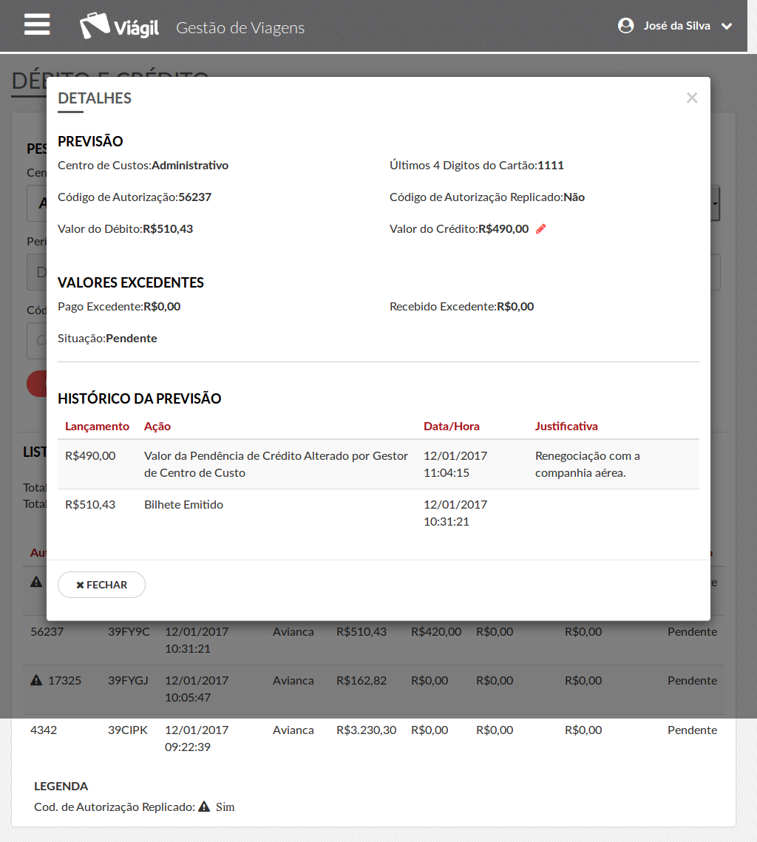Click the warning icon beside 17325

36,680
